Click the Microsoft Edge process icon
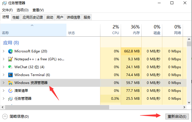The height and width of the screenshot is (122, 192). point(10,51)
